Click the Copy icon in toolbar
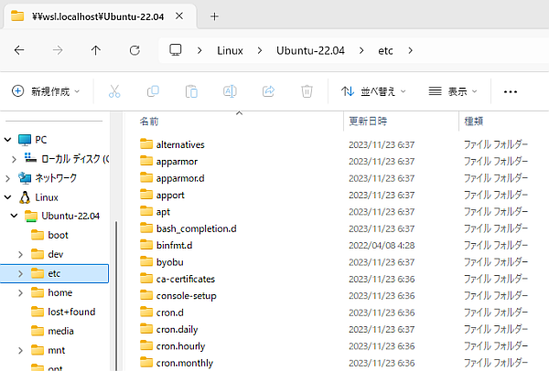The width and height of the screenshot is (549, 371). tap(153, 91)
